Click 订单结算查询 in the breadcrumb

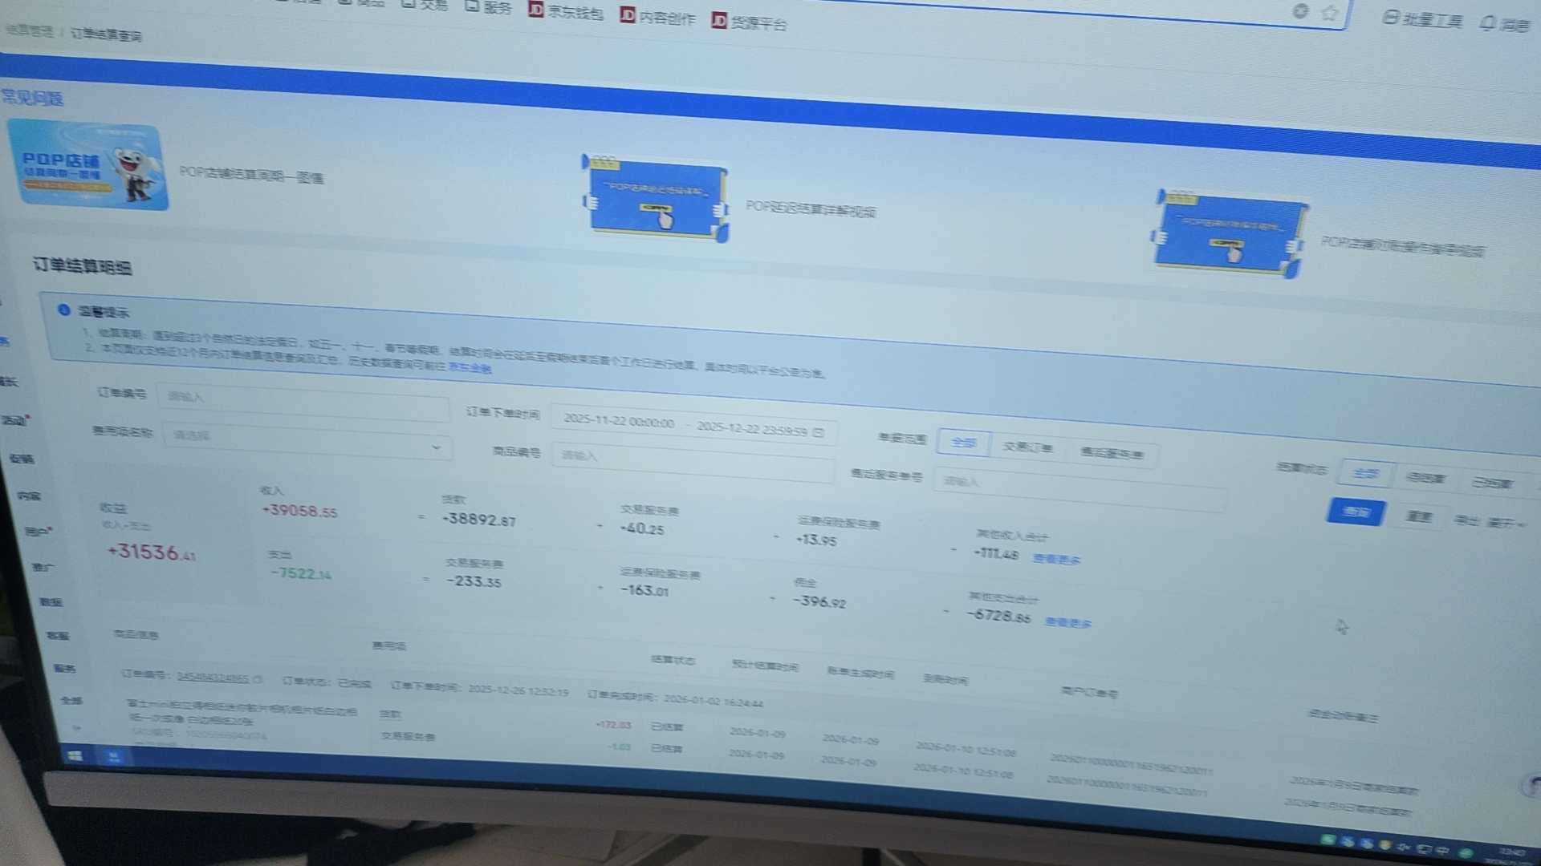106,34
